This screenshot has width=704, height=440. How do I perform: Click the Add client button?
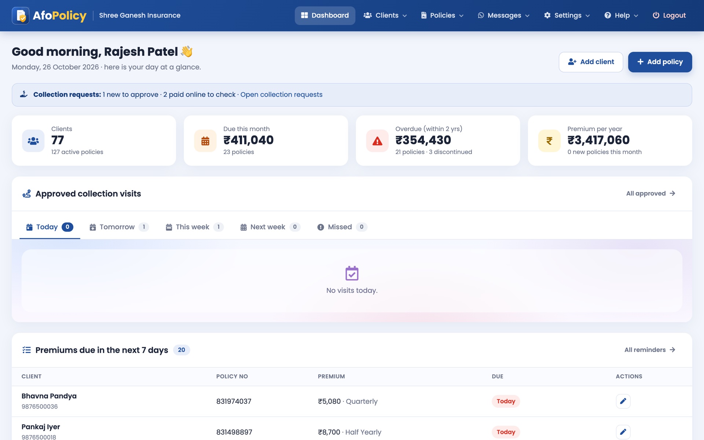tap(591, 62)
